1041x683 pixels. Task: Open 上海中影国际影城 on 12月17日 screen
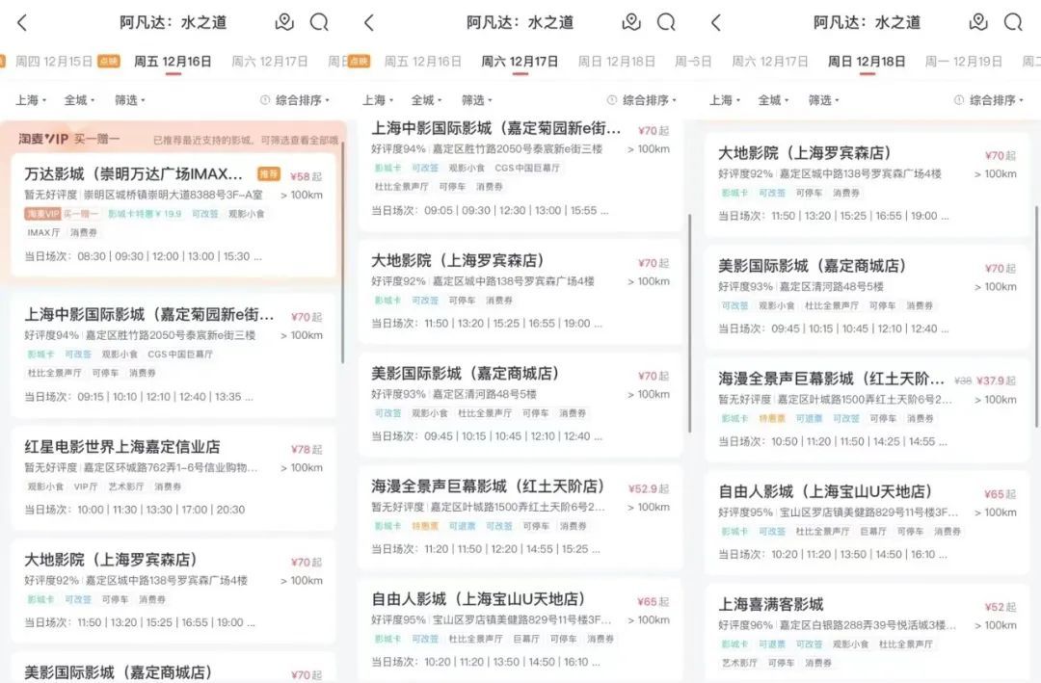pos(520,175)
